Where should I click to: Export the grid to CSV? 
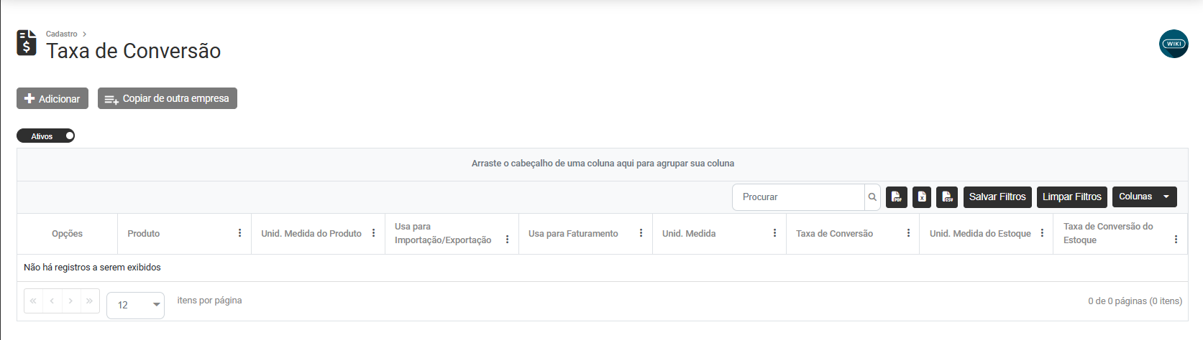click(x=947, y=197)
